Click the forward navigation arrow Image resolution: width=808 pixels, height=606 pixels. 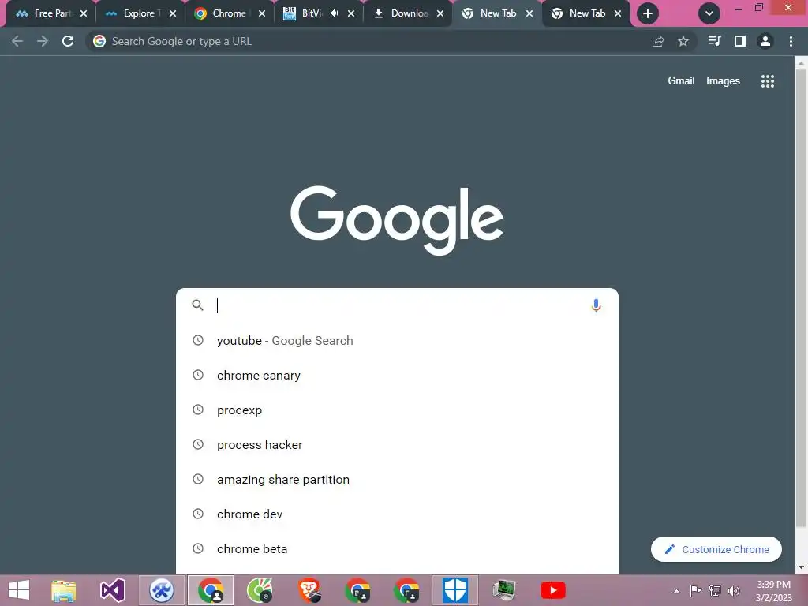43,41
